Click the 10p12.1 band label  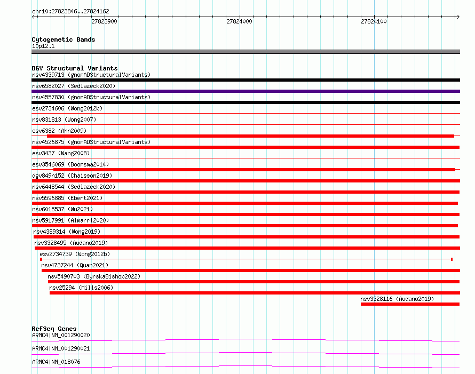(43, 46)
